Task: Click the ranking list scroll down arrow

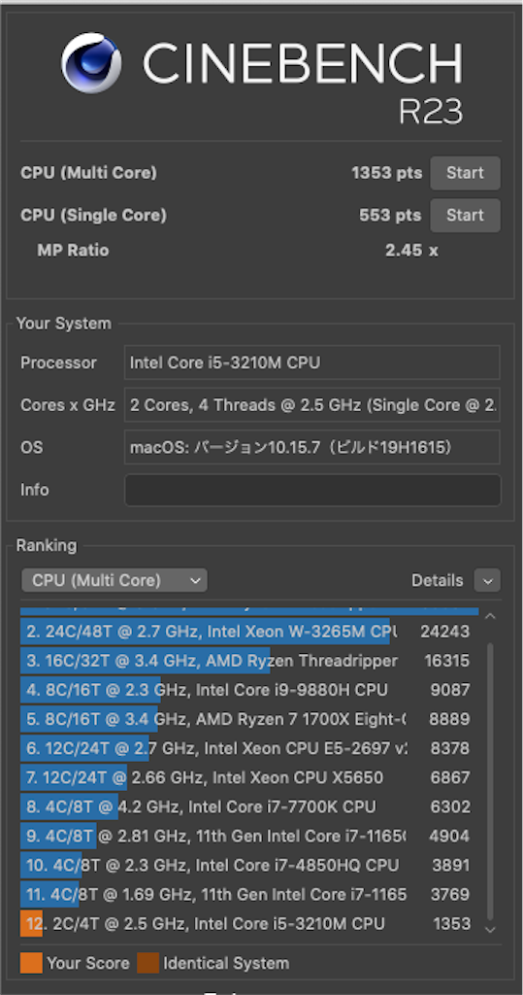Action: coord(490,929)
